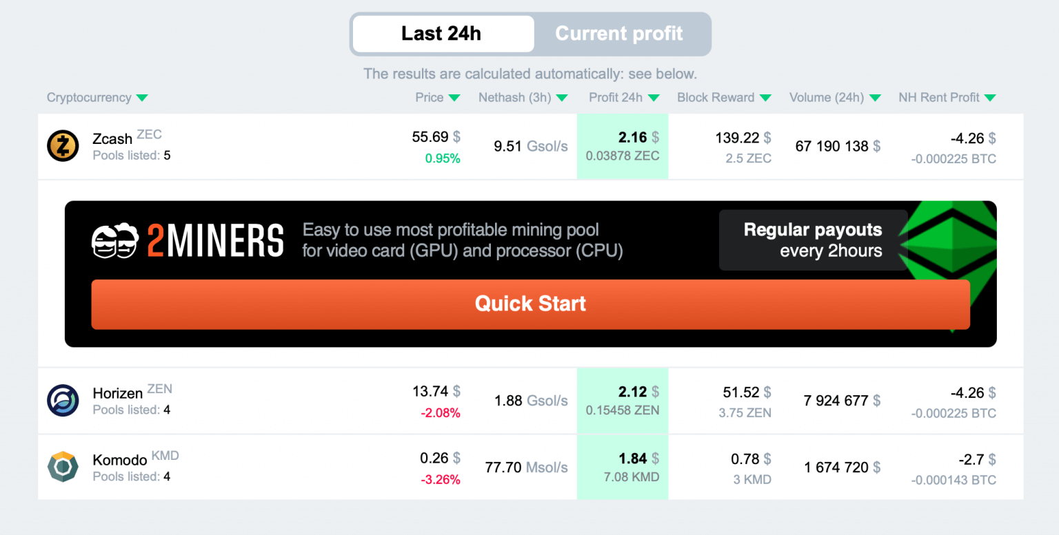This screenshot has width=1059, height=535.
Task: Switch to the Current profit tab
Action: 619,33
